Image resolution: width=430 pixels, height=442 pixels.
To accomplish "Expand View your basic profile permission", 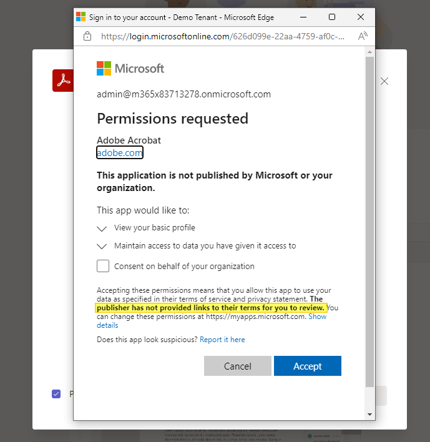I will pyautogui.click(x=102, y=228).
